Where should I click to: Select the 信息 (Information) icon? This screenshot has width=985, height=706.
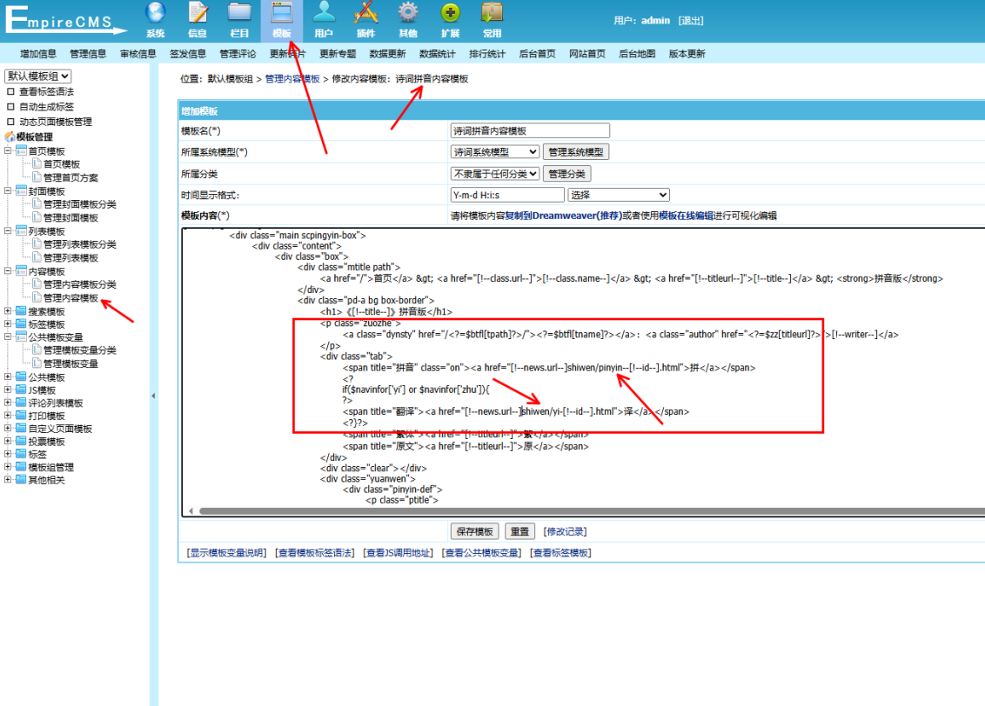click(197, 17)
